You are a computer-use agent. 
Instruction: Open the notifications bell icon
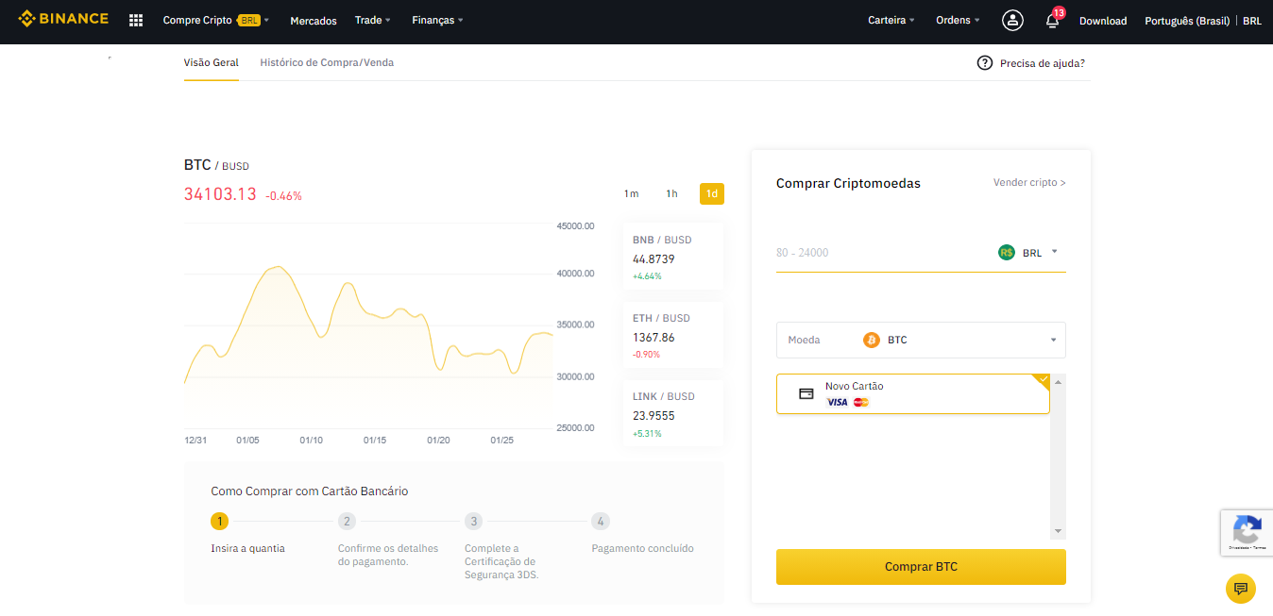pos(1053,20)
